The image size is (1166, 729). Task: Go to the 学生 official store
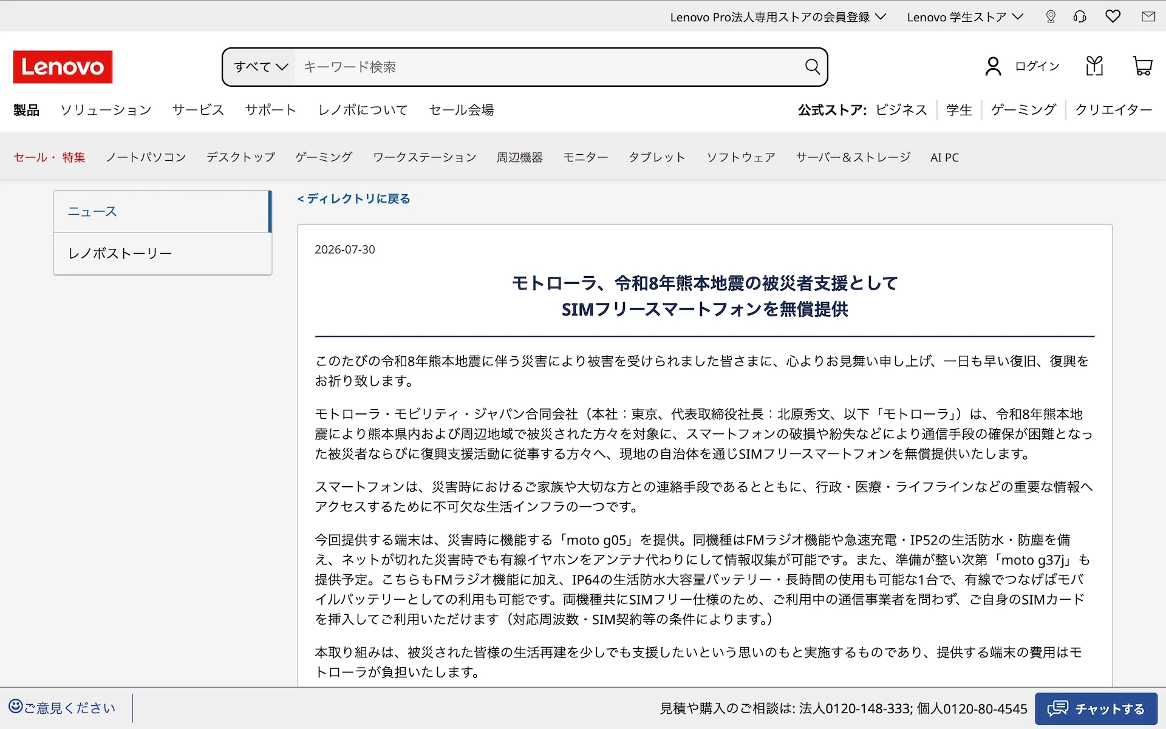pyautogui.click(x=959, y=110)
